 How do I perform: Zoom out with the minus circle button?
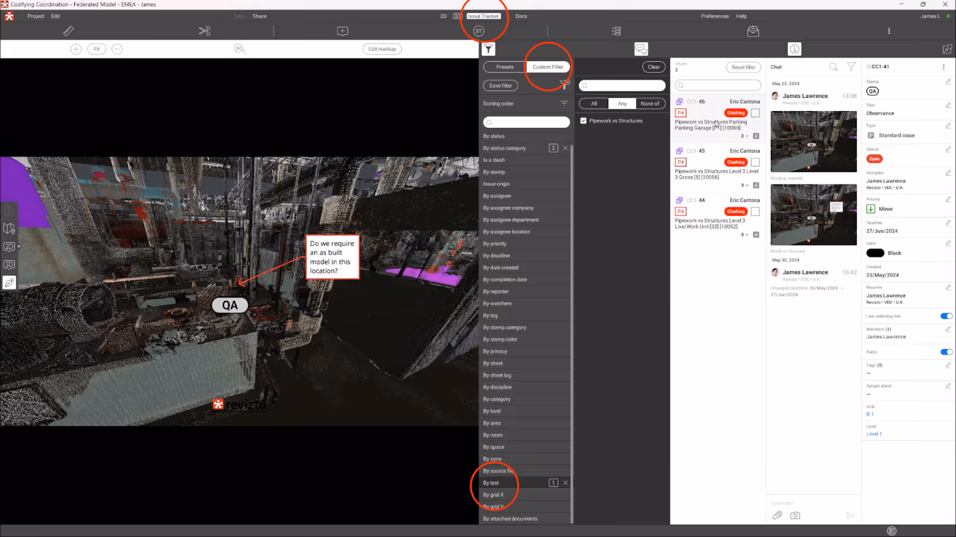coord(117,49)
